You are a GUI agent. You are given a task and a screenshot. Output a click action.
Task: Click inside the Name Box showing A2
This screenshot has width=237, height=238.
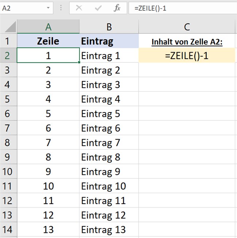pos(22,8)
